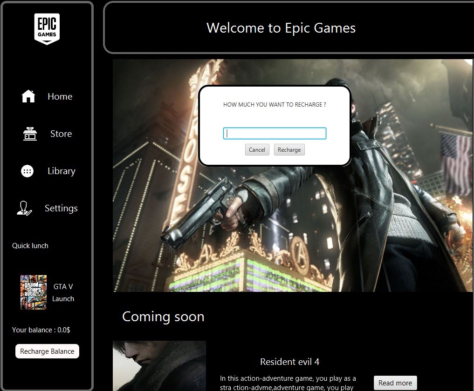Image resolution: width=474 pixels, height=391 pixels.
Task: Click the Your balance text
Action: [x=41, y=330]
